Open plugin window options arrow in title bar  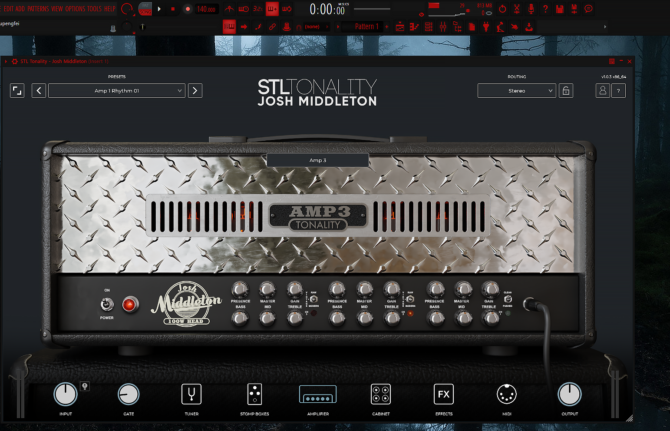click(x=6, y=62)
